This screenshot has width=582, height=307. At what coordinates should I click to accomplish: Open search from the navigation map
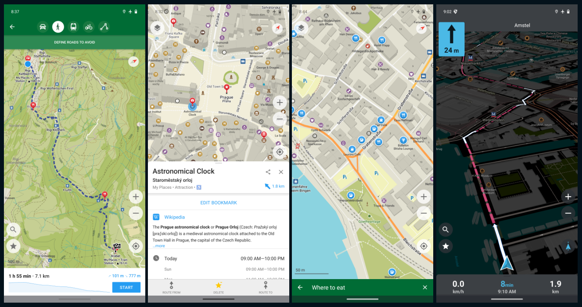(445, 229)
